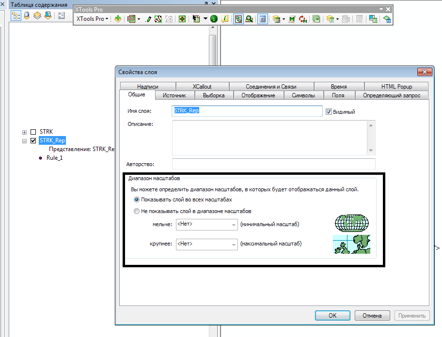This screenshot has width=442, height=337.
Task: Click the black arrow table XTools icon
Action: pos(196,19)
